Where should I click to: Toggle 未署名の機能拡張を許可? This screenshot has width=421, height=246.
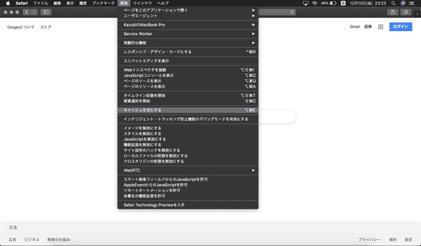188,196
